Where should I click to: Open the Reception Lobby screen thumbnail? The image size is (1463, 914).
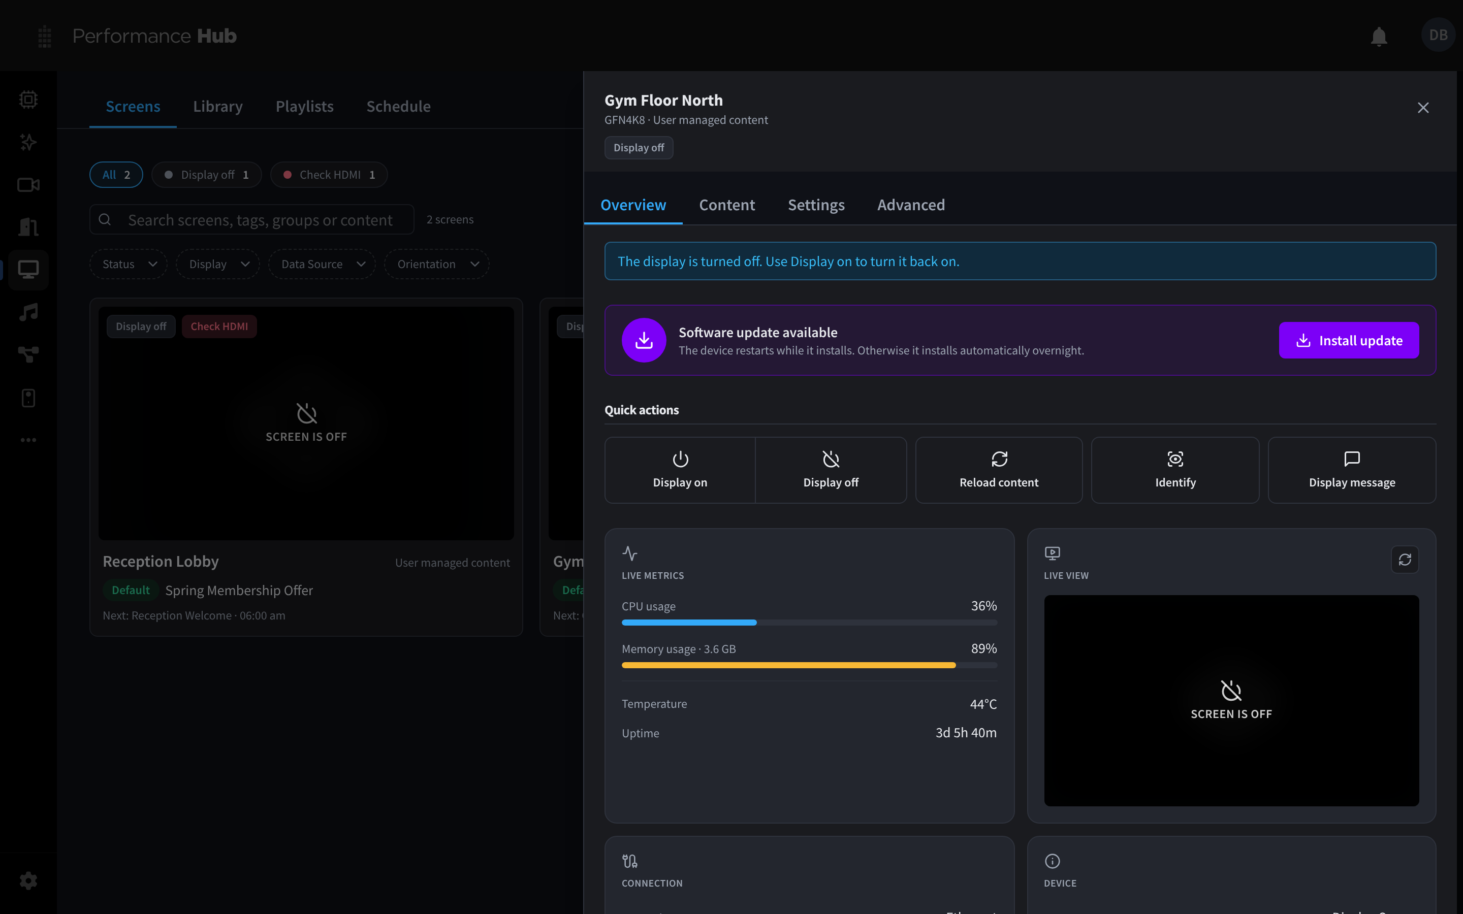pyautogui.click(x=306, y=423)
